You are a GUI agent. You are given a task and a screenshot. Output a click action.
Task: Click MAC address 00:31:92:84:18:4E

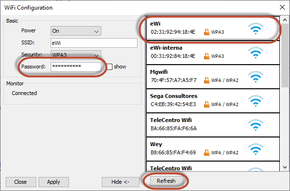point(173,56)
